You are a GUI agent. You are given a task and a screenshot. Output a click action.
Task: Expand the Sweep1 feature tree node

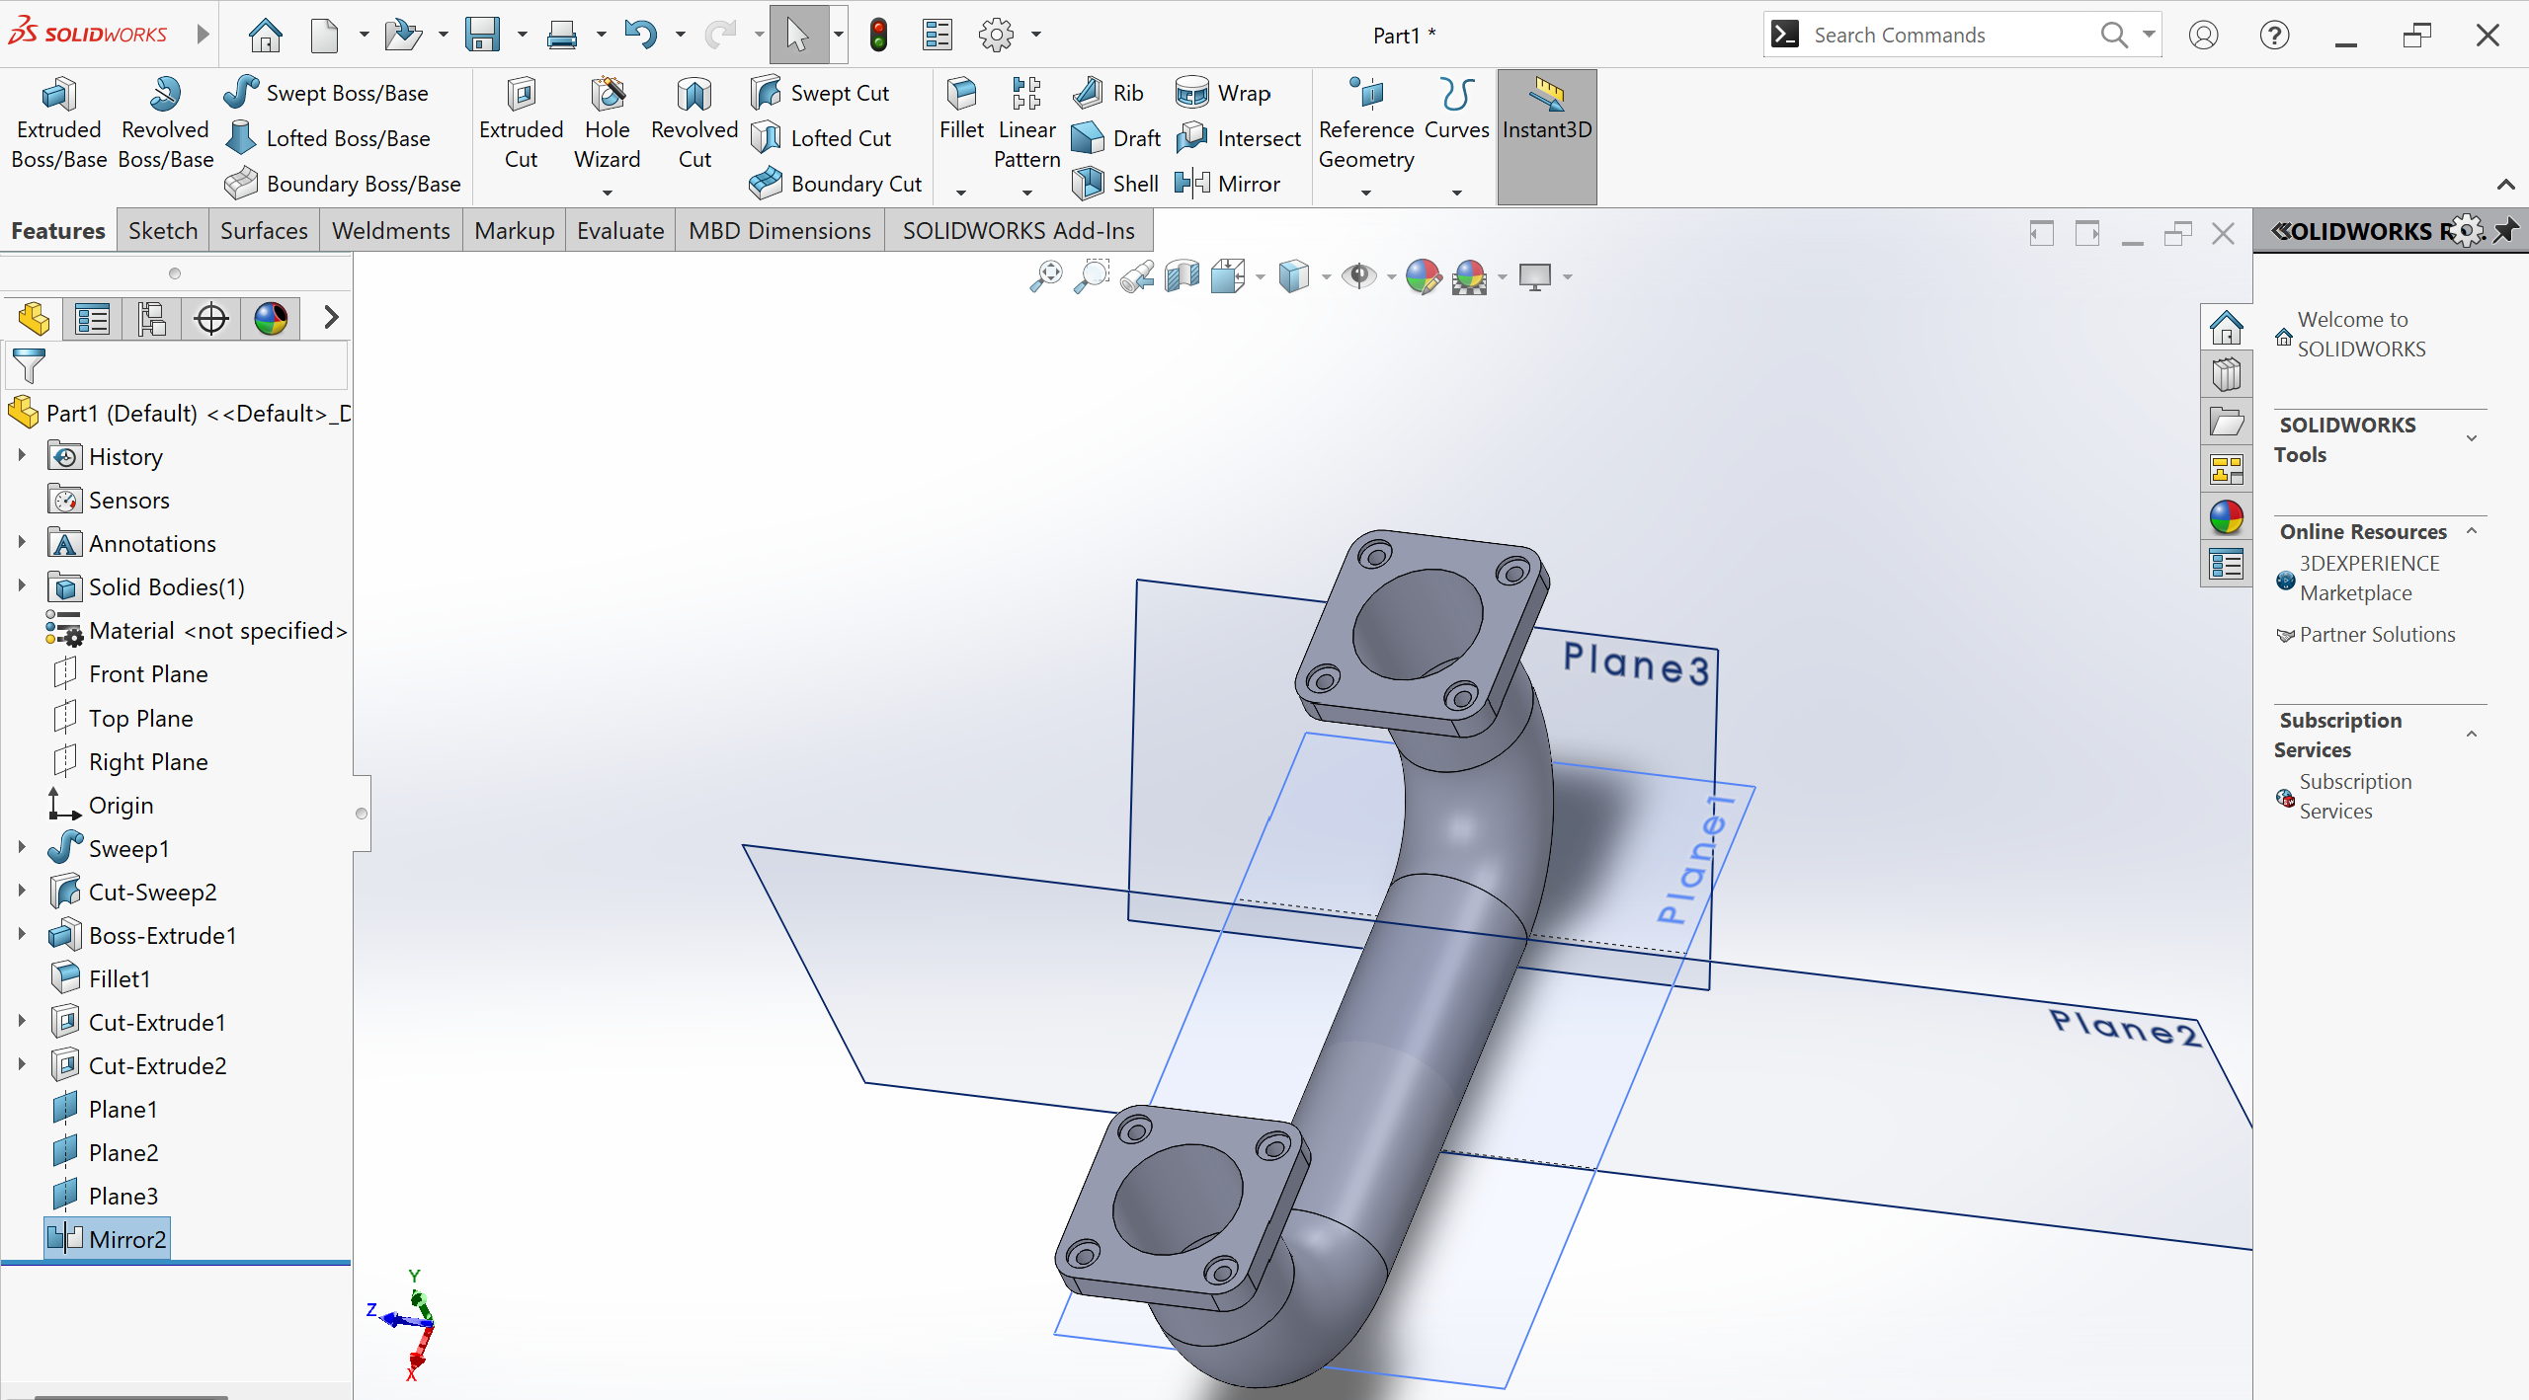point(22,847)
